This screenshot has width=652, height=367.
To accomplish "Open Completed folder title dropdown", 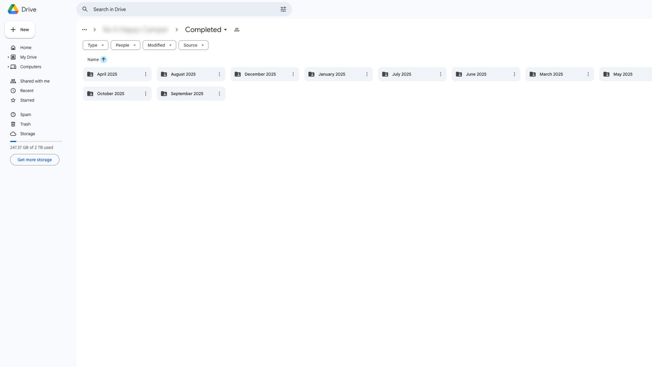I will 206,30.
